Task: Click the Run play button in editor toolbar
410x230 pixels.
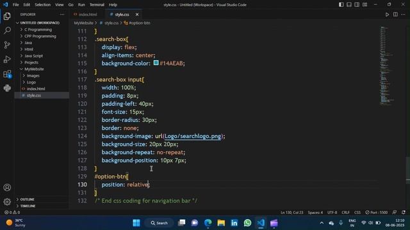Action: pos(387,15)
